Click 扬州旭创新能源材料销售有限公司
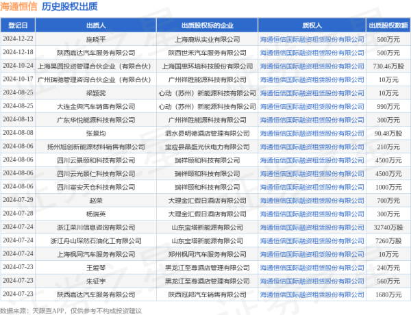The image size is (411, 315). [96, 147]
